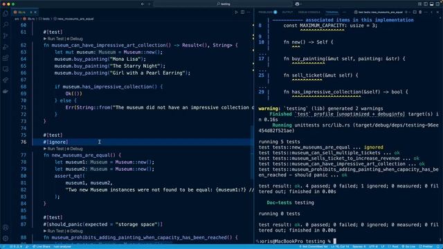Image resolution: width=443 pixels, height=249 pixels.
Task: Open panel views More Actions ellipsis
Action: (344, 12)
